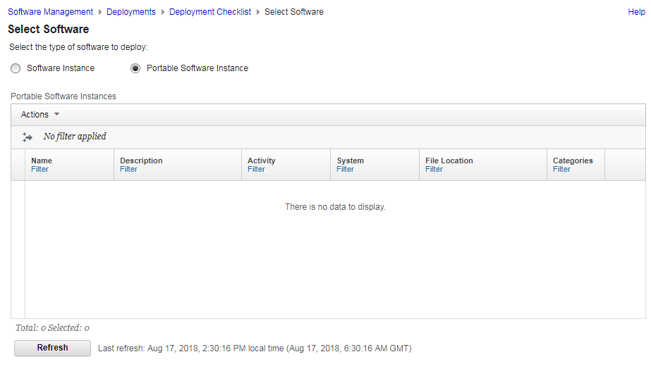
Task: Select the Software Instance radio button
Action: 16,68
